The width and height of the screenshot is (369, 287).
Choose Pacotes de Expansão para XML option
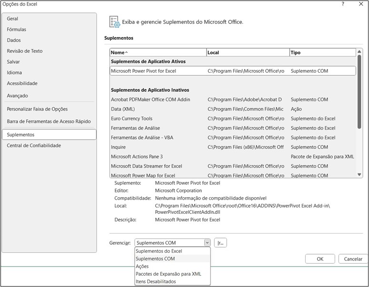172,274
